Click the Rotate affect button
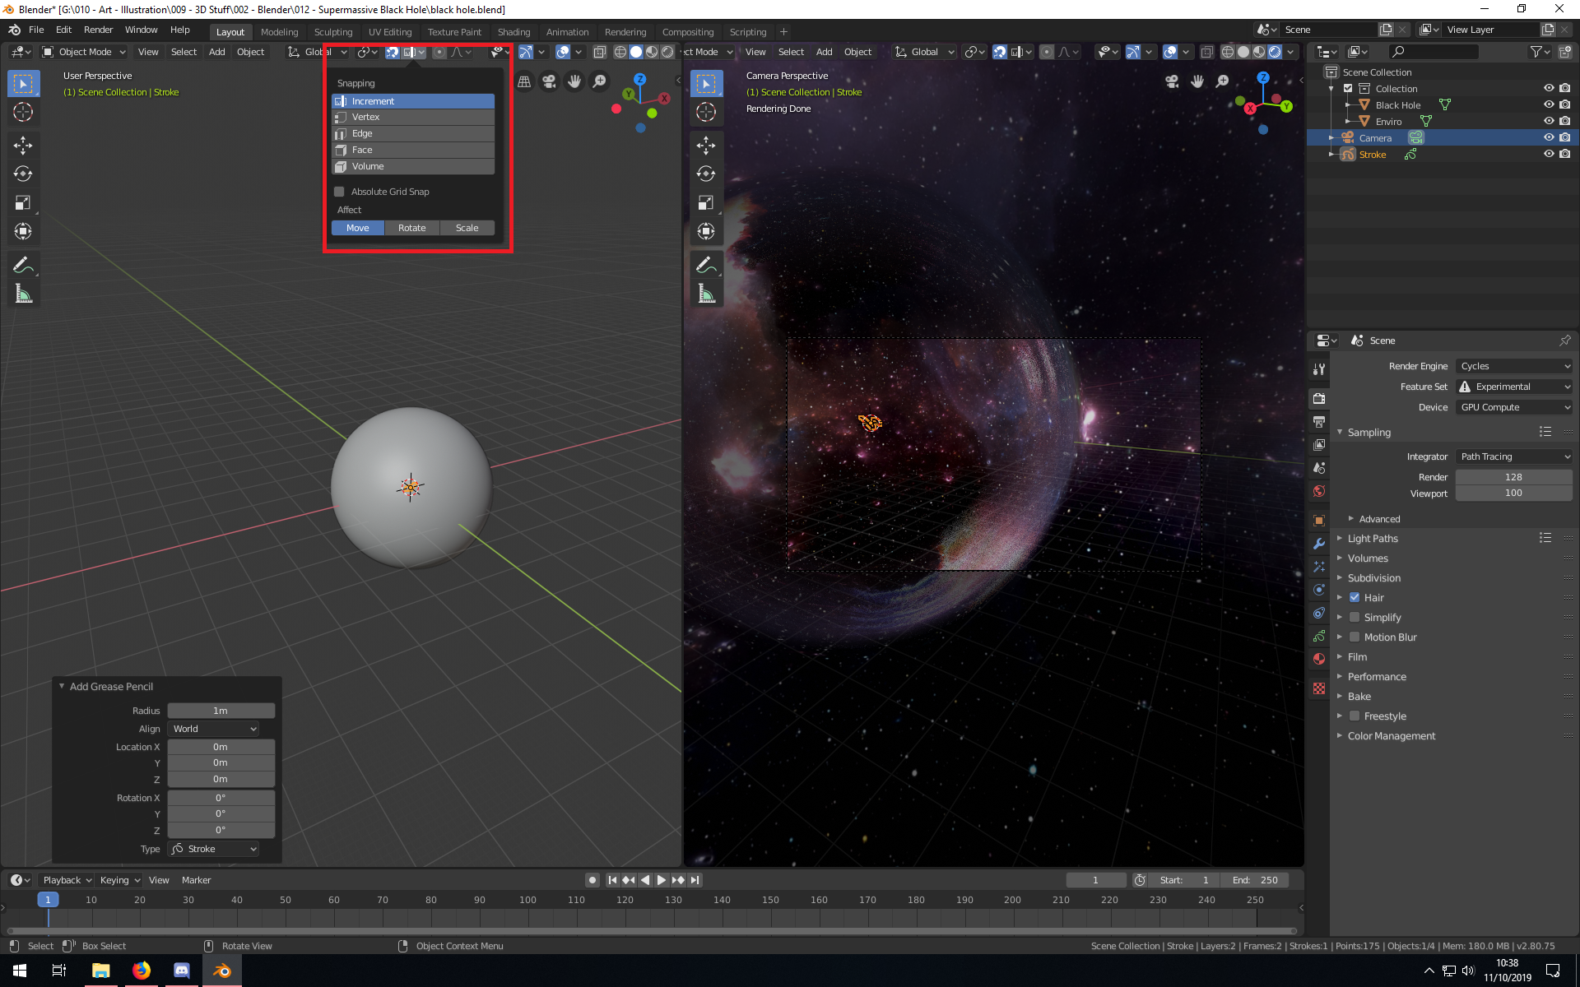This screenshot has height=987, width=1580. pyautogui.click(x=411, y=228)
